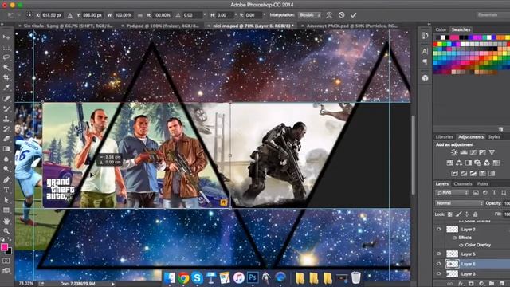
Task: Open the Paths tab
Action: [x=482, y=184]
